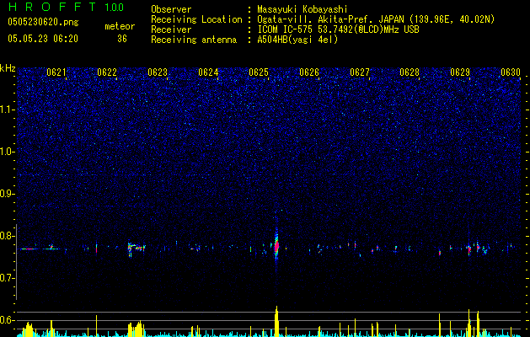Select the A504HB(yagi 4el) antenna text
Viewport: 530px width, 337px height.
click(297, 40)
